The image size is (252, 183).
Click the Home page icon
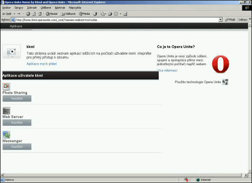[x=40, y=14]
